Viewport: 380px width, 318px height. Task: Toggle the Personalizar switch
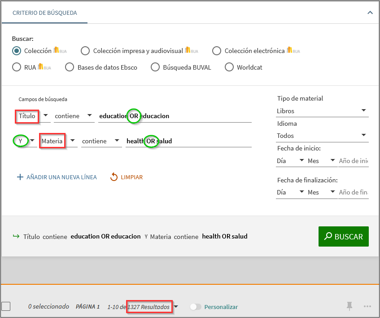pos(196,307)
